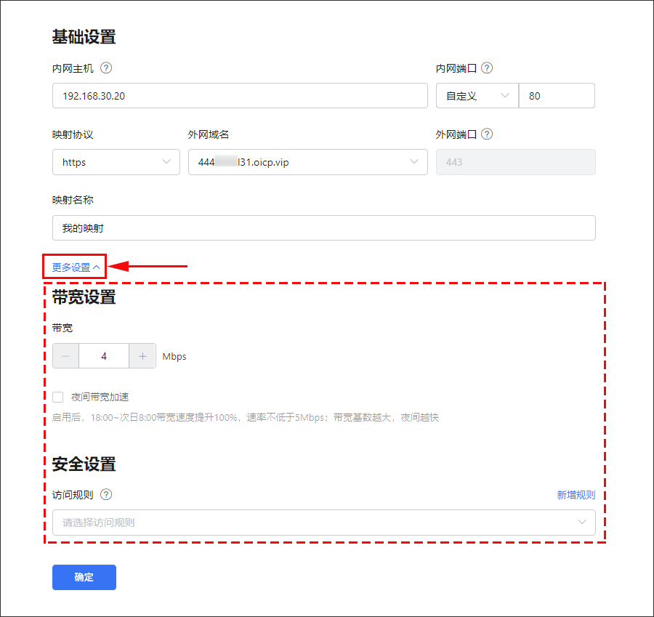
Task: Collapse the 更多设置 section
Action: (76, 267)
